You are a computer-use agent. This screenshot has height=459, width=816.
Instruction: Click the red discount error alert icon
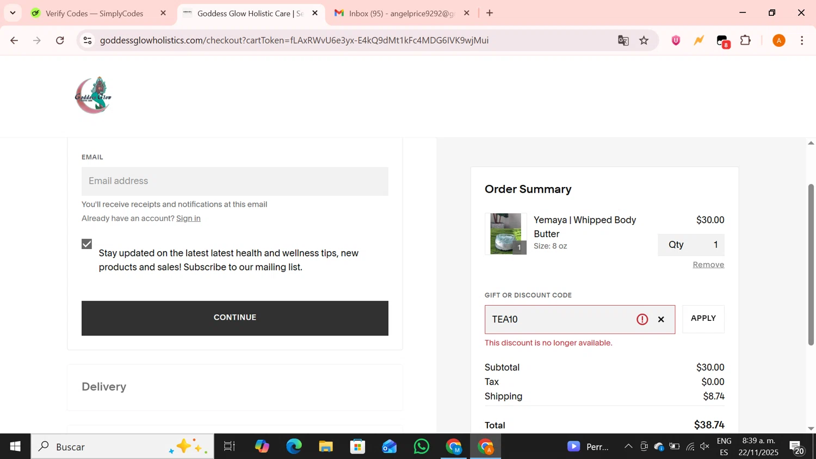pos(642,319)
